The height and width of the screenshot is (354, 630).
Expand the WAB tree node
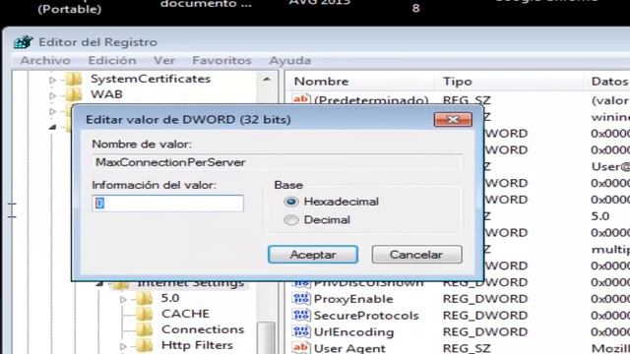52,95
